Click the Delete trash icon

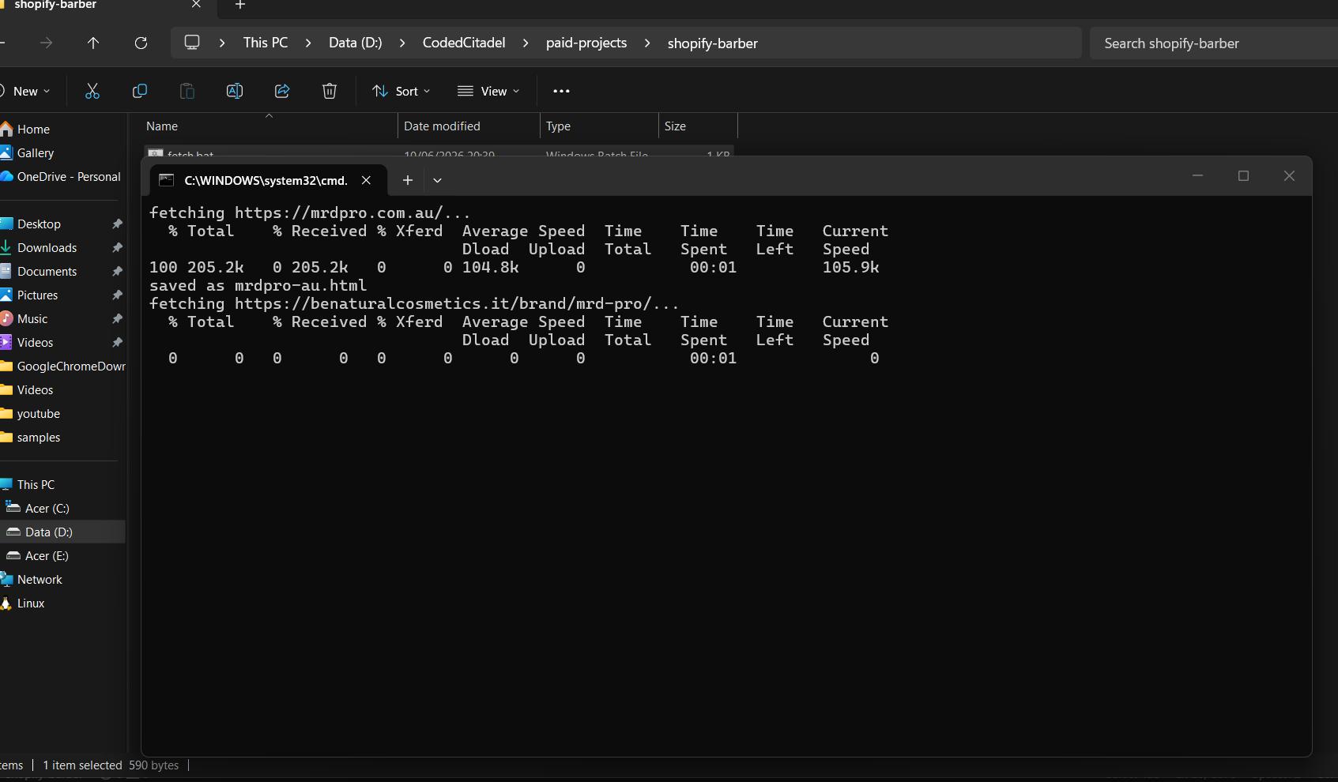pyautogui.click(x=330, y=91)
